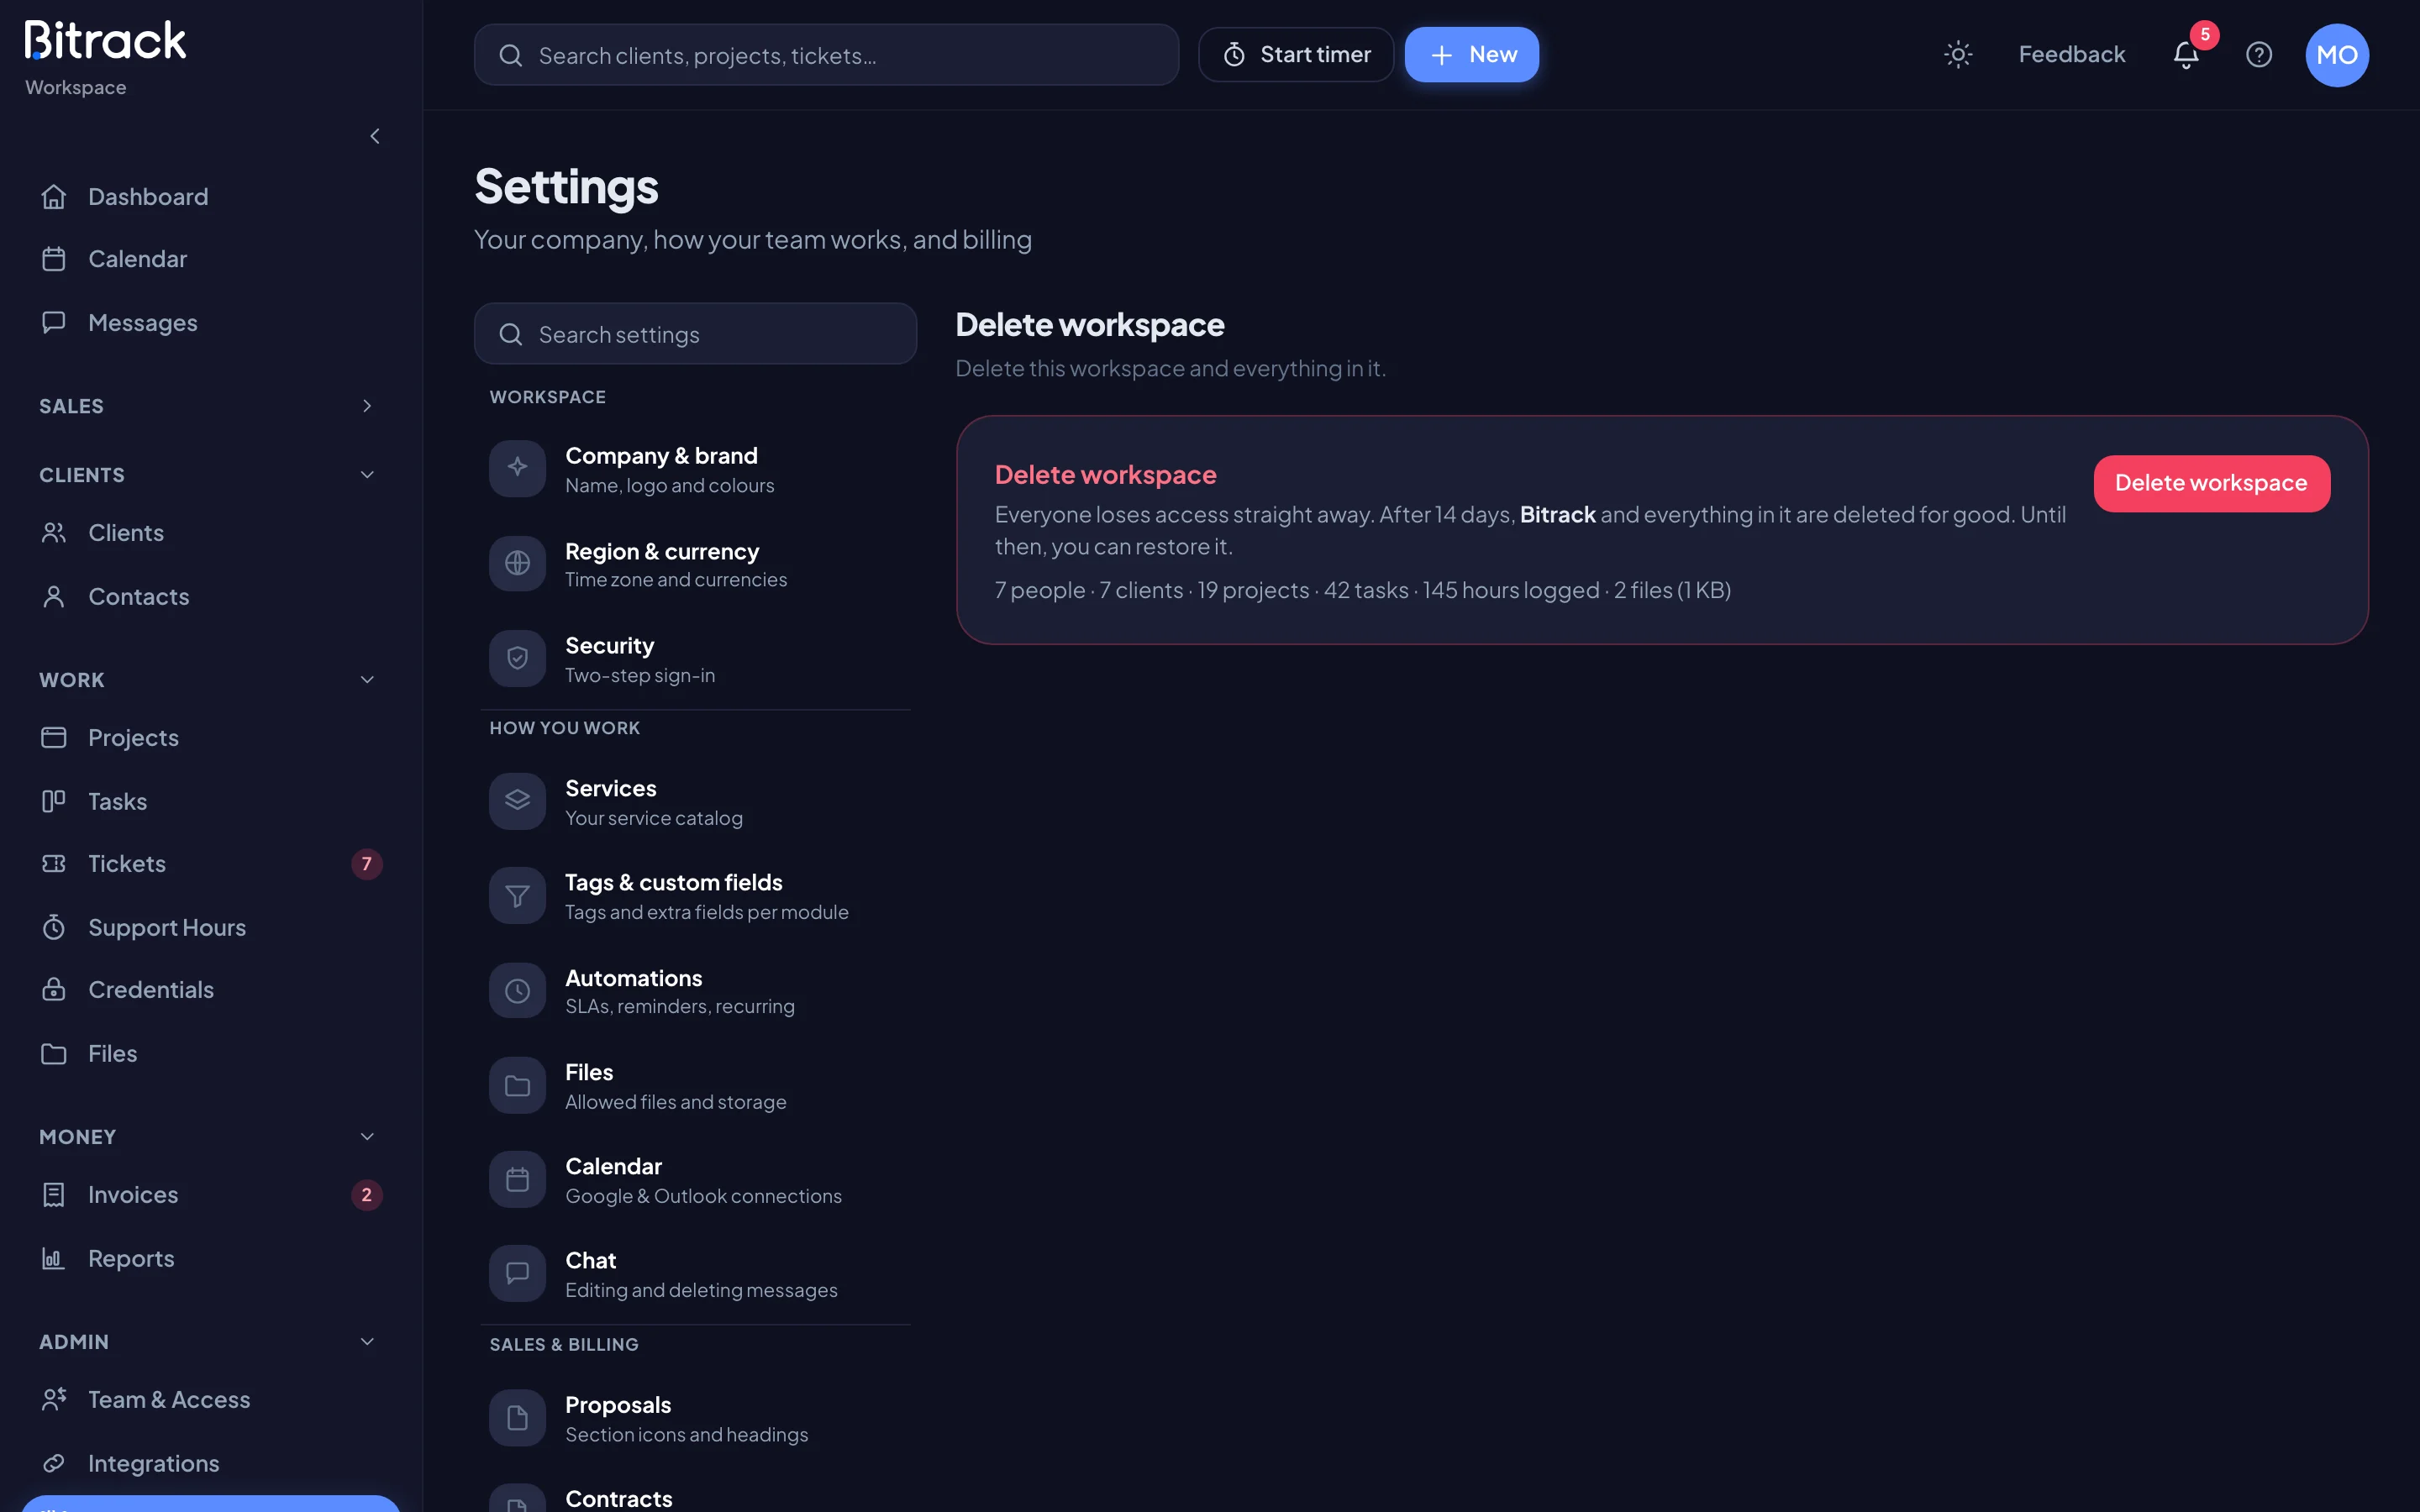The image size is (2420, 1512).
Task: Toggle the light/dark theme sun icon
Action: [x=1957, y=55]
